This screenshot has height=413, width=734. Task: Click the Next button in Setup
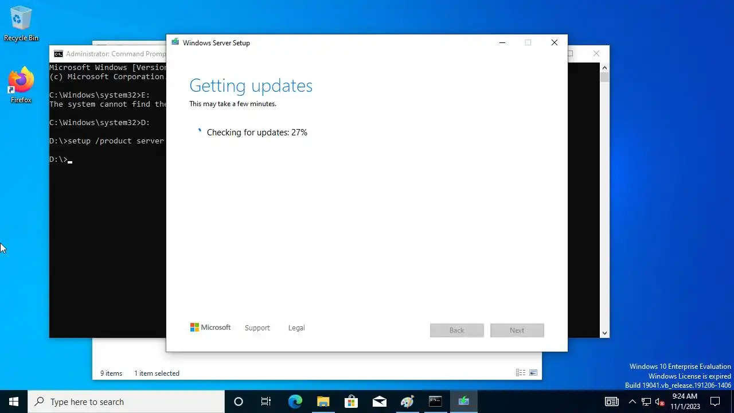pyautogui.click(x=517, y=330)
